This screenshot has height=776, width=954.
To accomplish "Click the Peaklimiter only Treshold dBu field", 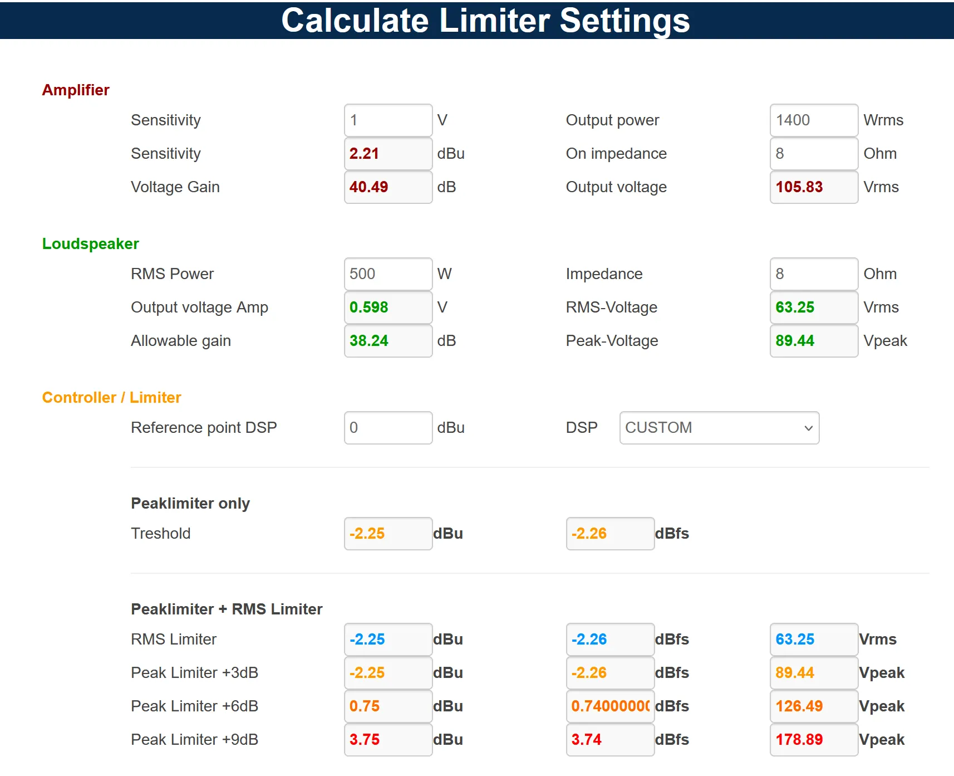I will 389,534.
